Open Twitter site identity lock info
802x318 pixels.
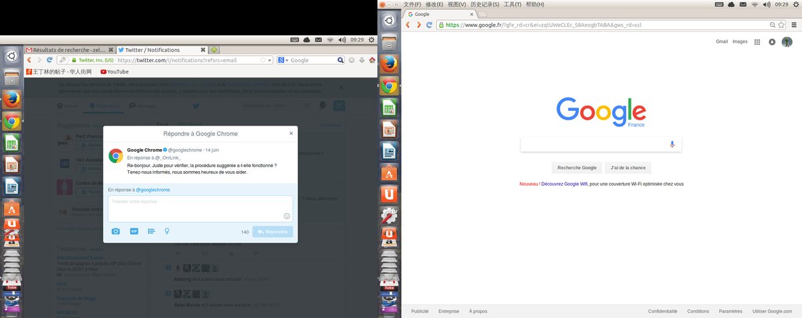[92, 60]
